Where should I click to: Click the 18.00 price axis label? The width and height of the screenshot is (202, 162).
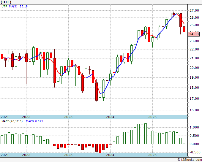[x=194, y=88]
